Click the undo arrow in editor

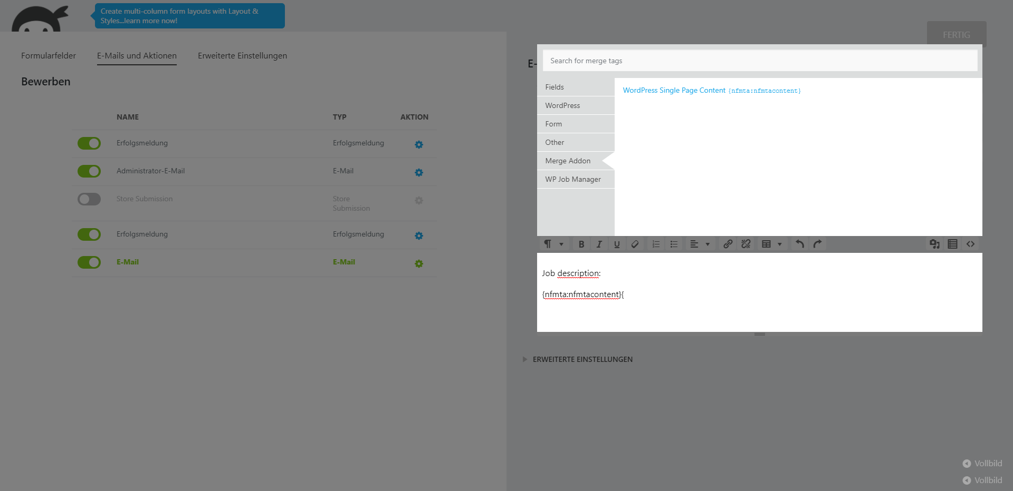point(799,244)
